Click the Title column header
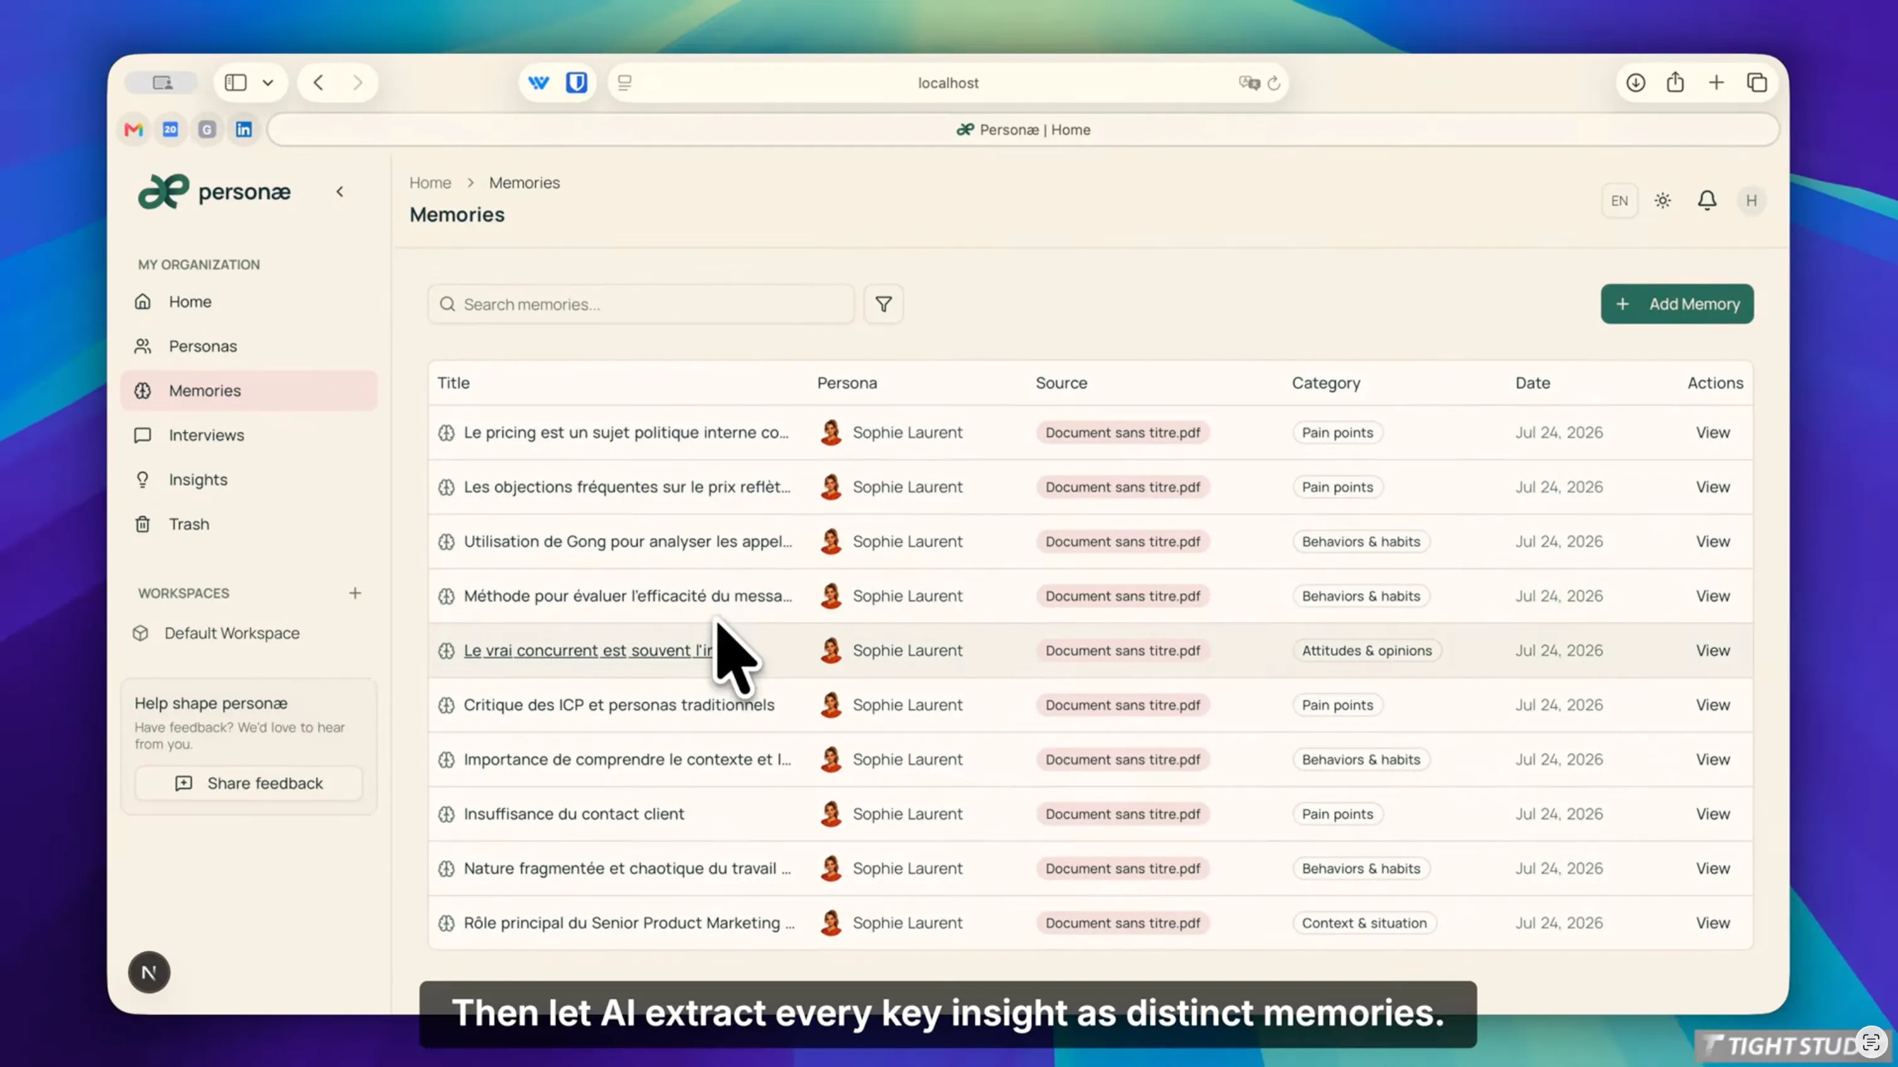This screenshot has height=1067, width=1898. click(453, 383)
